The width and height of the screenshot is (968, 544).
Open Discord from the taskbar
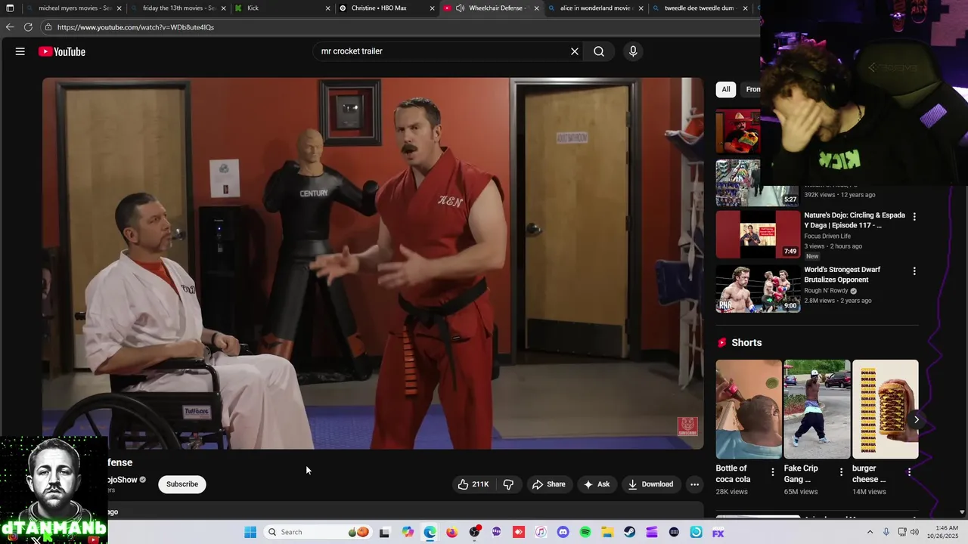click(563, 532)
